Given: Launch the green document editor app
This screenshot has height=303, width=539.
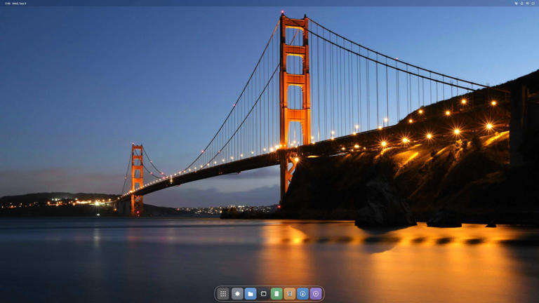Looking at the screenshot, I should coord(277,294).
